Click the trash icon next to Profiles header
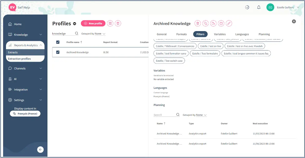This screenshot has height=158, width=305. point(118,24)
